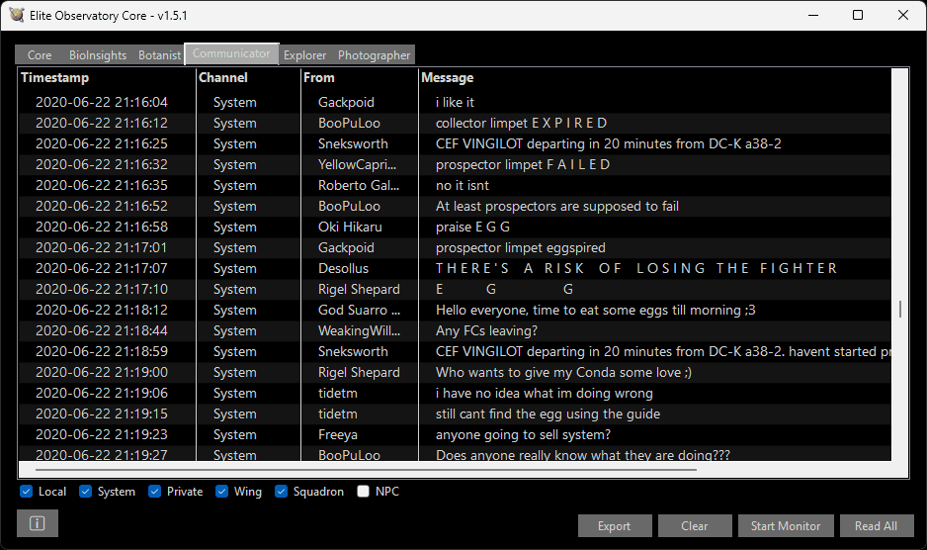Screen dimensions: 927x550
Task: Click sender YellowCapri...
Action: tap(357, 164)
